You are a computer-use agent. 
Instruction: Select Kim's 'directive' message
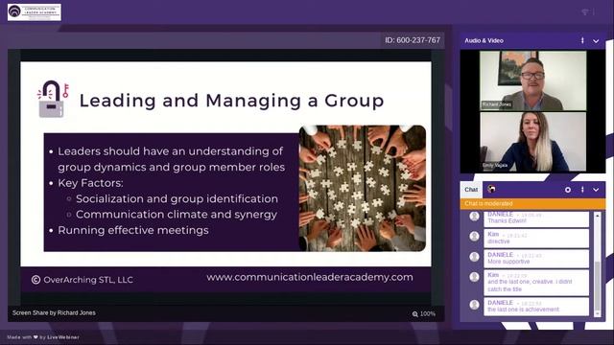pyautogui.click(x=536, y=239)
